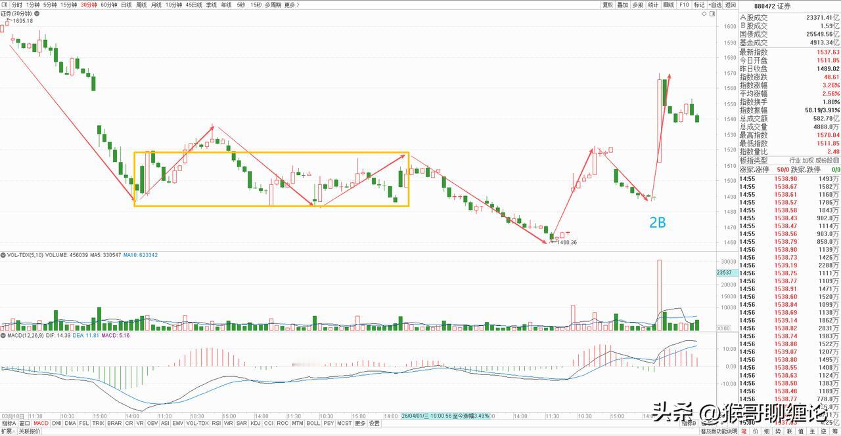Screen dimensions: 841x436
Task: Open the 指标B indicator group selector
Action: (689, 424)
